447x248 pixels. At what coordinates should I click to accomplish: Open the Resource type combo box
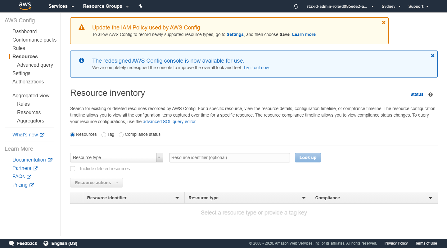coord(117,157)
